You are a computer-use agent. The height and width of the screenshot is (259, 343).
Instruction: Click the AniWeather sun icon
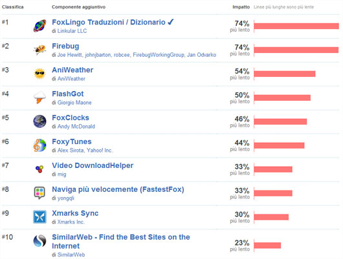pos(40,74)
